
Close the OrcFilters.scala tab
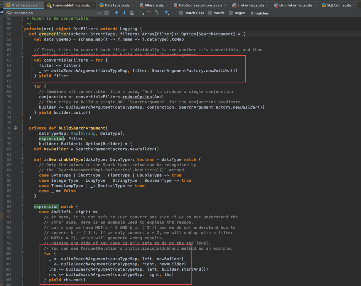(x=41, y=5)
